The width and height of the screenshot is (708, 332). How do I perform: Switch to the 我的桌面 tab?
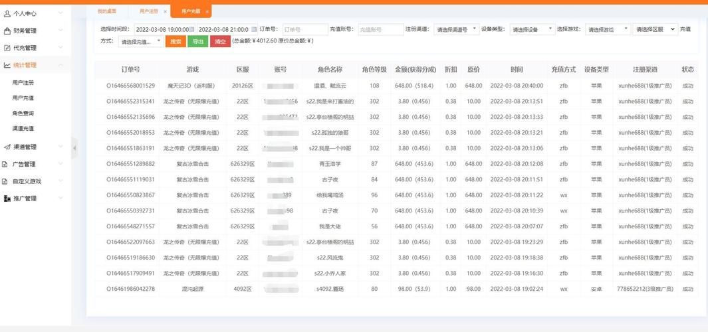(106, 11)
